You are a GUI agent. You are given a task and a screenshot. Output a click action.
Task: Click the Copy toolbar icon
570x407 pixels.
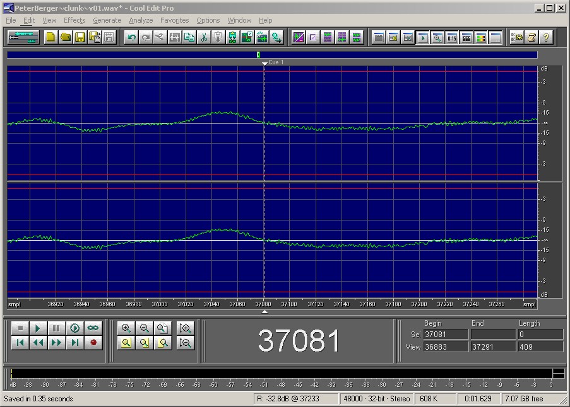pos(189,37)
